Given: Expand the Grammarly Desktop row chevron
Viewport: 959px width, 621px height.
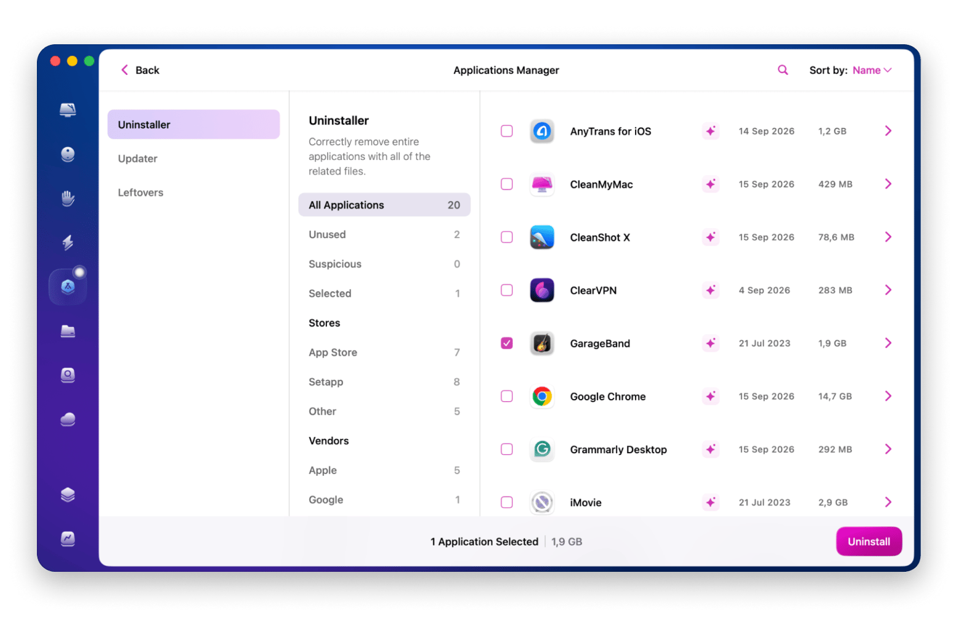Looking at the screenshot, I should [x=888, y=449].
